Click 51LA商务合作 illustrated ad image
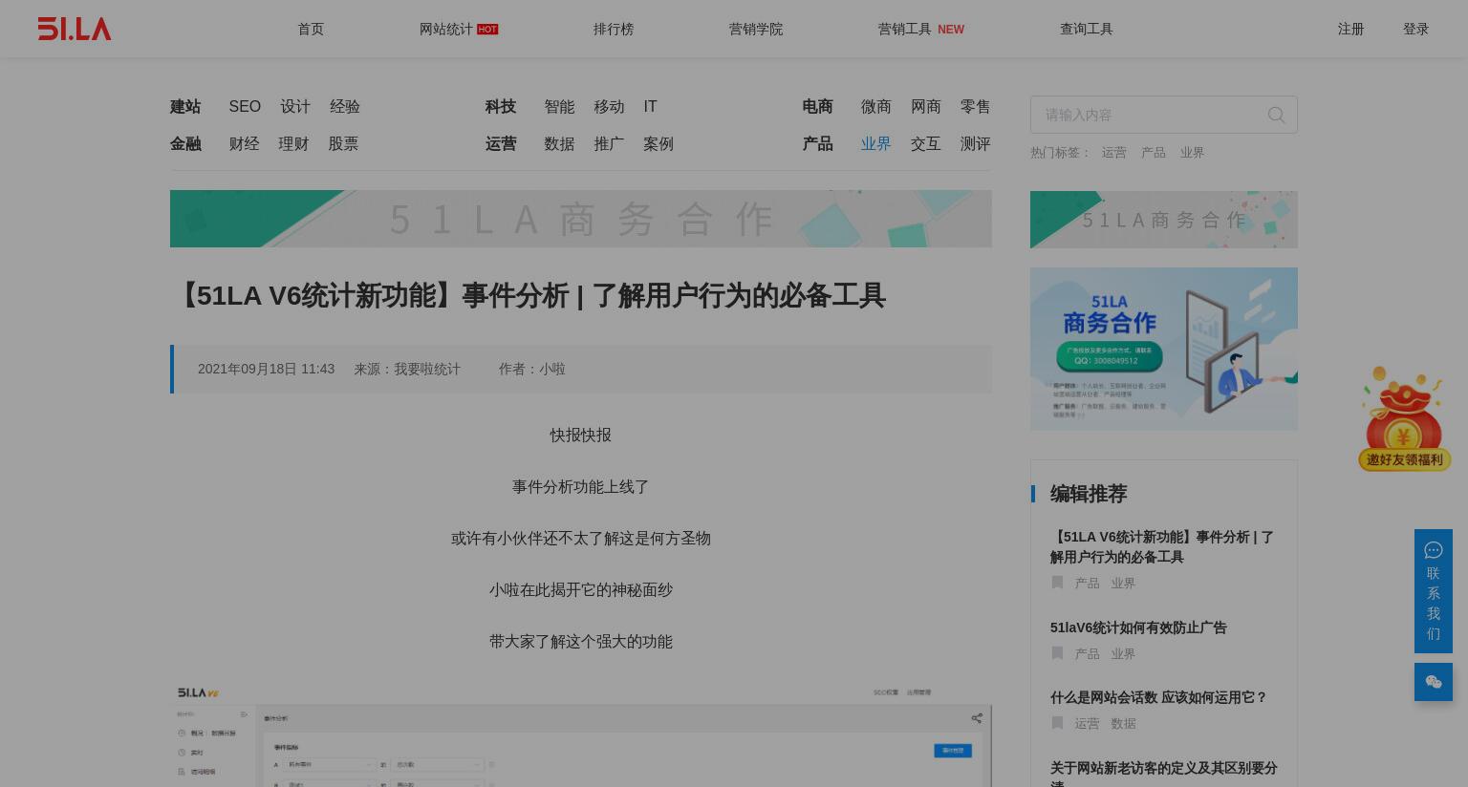 1164,349
